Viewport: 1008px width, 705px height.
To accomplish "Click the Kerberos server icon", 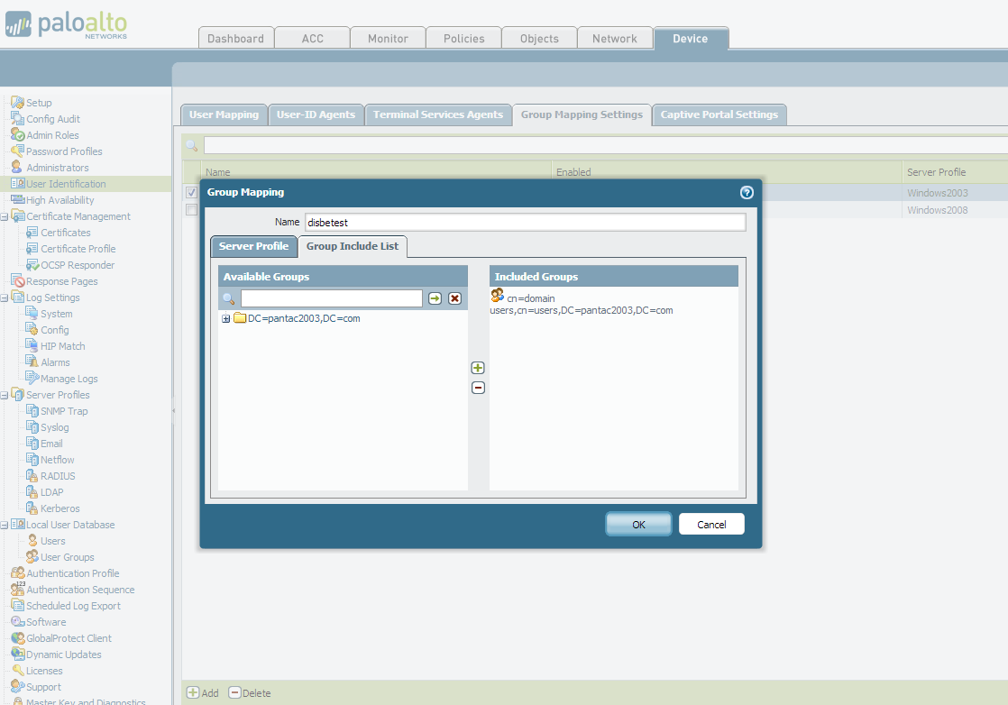I will [32, 508].
